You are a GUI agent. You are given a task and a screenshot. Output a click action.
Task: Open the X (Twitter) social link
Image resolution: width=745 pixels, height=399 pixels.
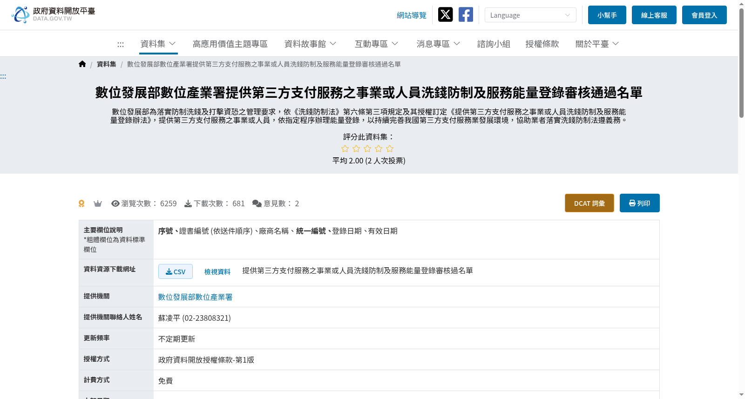click(x=445, y=15)
